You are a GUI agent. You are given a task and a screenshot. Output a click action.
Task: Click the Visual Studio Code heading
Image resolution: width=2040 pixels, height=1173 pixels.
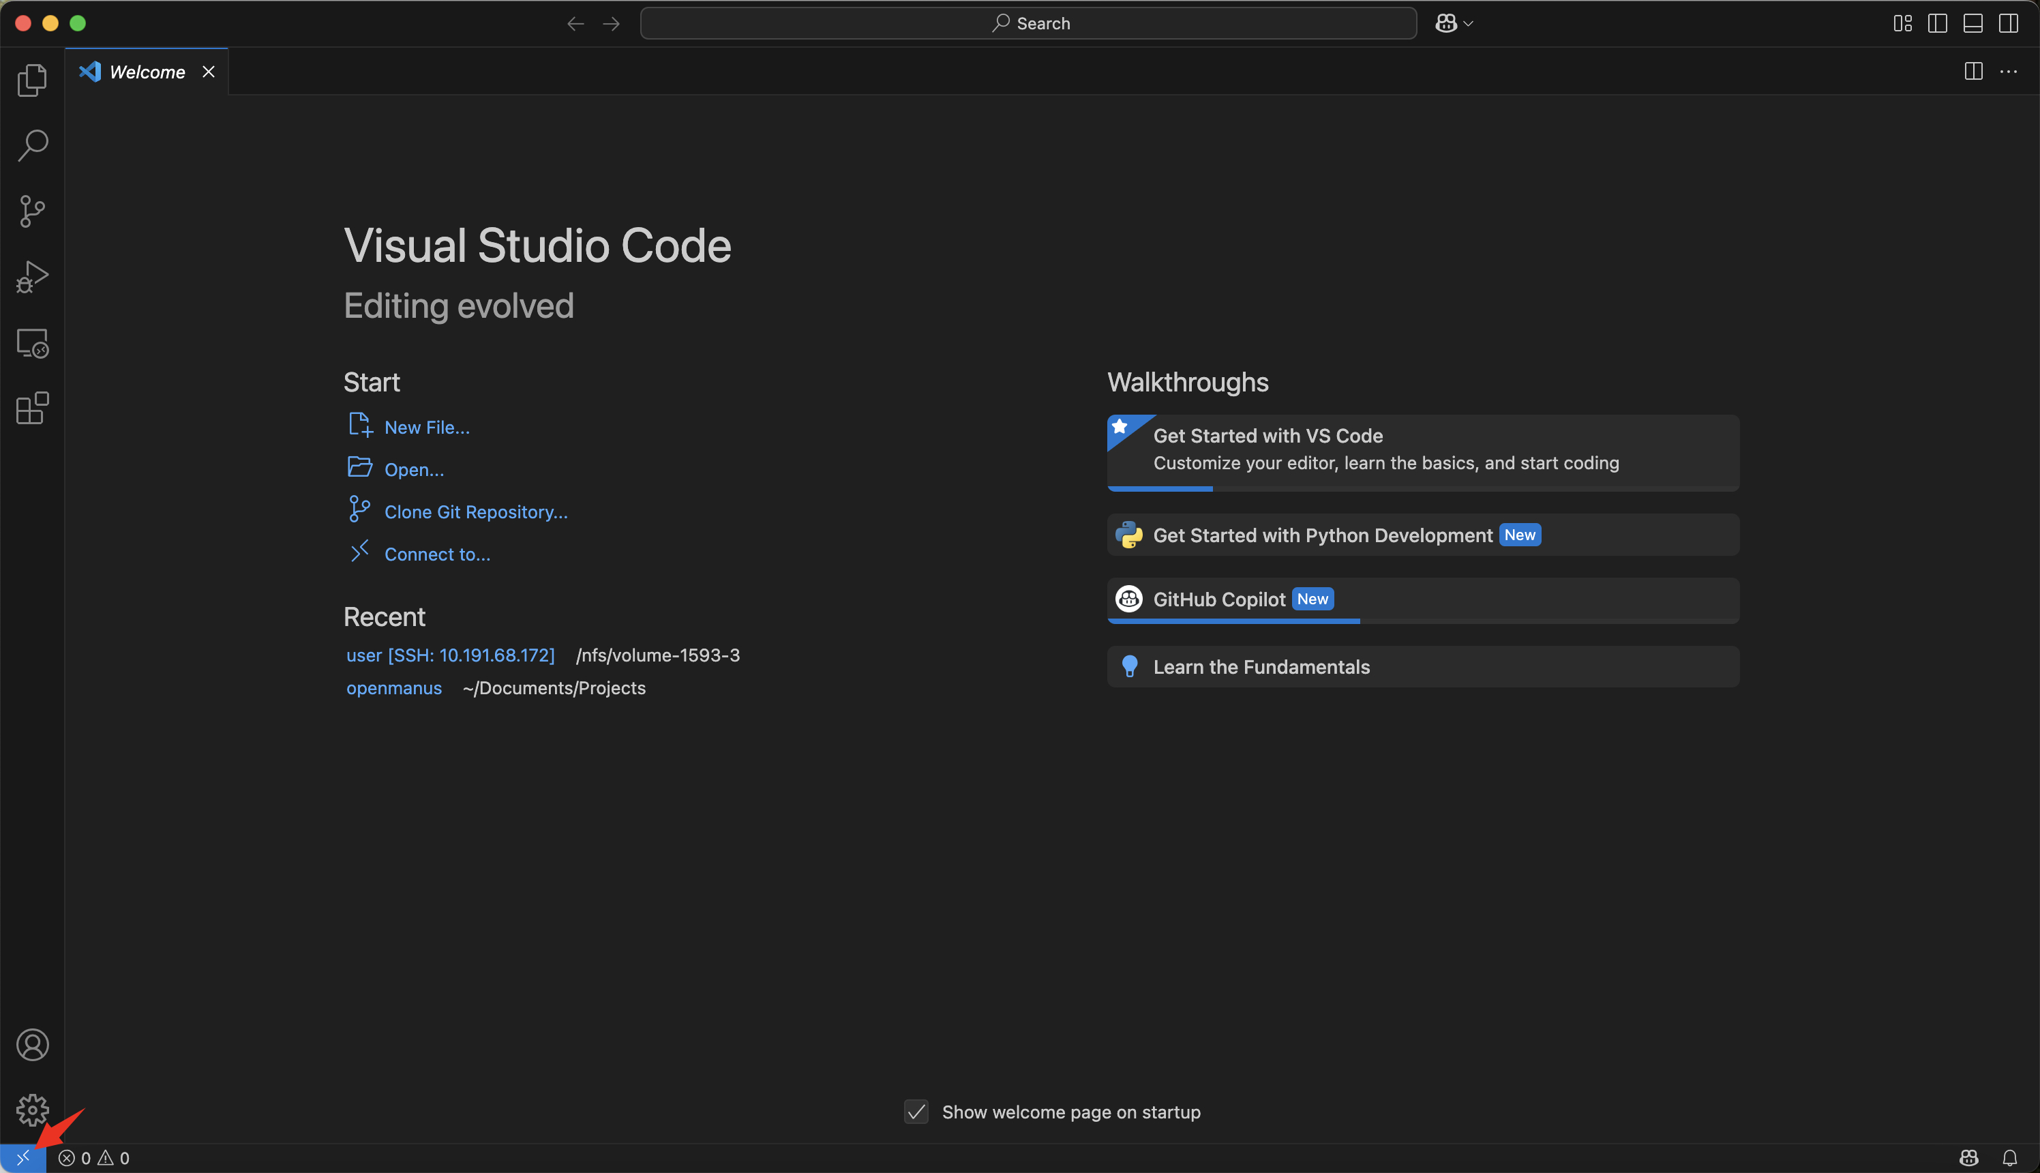pyautogui.click(x=538, y=245)
